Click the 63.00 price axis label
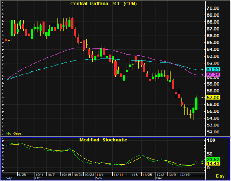The image size is (231, 181). pyautogui.click(x=213, y=56)
